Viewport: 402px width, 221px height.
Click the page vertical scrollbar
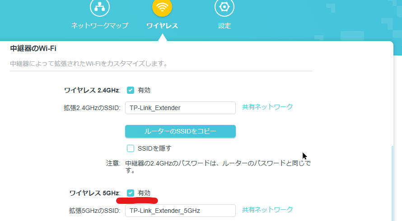coord(392,183)
